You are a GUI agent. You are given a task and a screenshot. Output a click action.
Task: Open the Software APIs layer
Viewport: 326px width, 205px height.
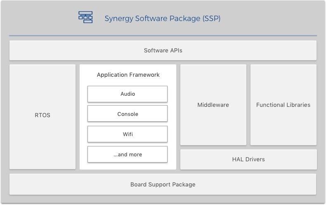[x=163, y=50]
